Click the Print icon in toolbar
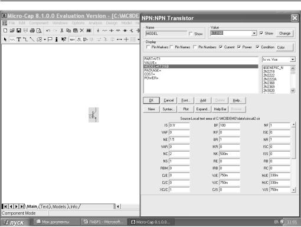301x227 pixels. pyautogui.click(x=32, y=31)
